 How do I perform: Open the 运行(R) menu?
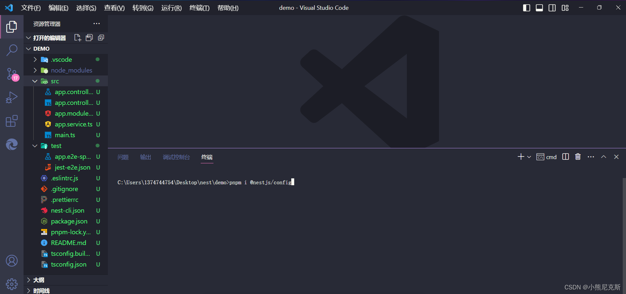click(x=171, y=8)
